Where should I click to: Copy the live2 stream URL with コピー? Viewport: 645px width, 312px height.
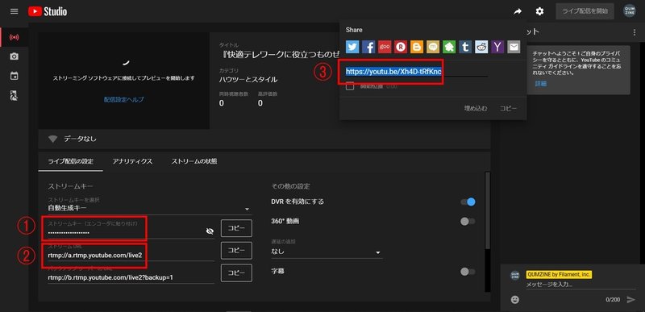point(236,251)
